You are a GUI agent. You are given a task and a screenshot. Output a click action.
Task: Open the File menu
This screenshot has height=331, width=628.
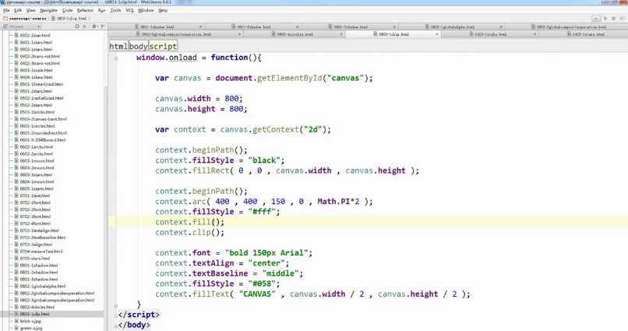pyautogui.click(x=6, y=10)
